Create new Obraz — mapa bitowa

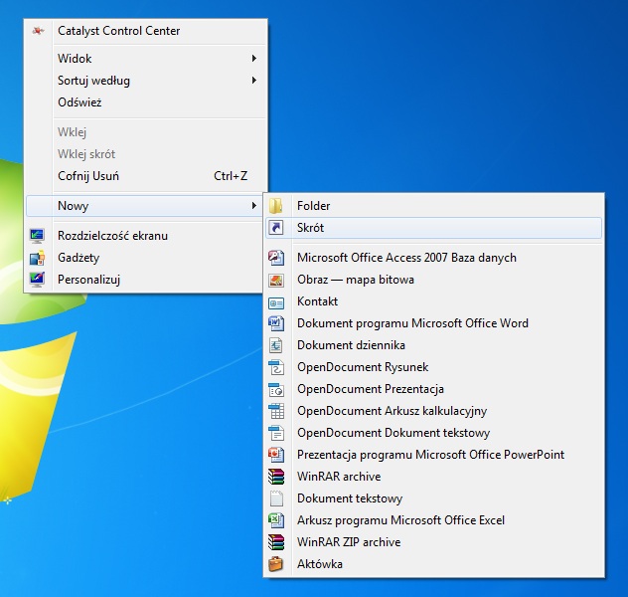coord(434,280)
